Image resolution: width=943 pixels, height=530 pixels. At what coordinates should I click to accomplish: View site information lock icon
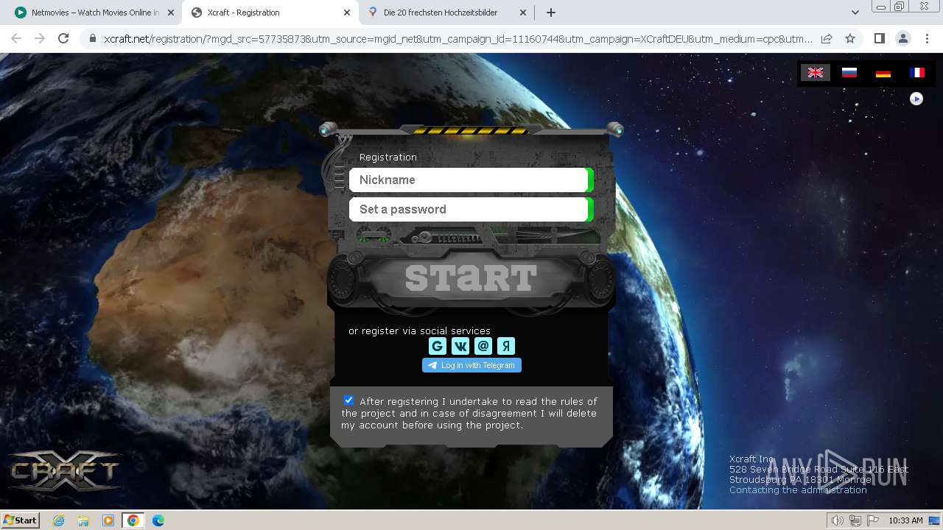pyautogui.click(x=92, y=38)
